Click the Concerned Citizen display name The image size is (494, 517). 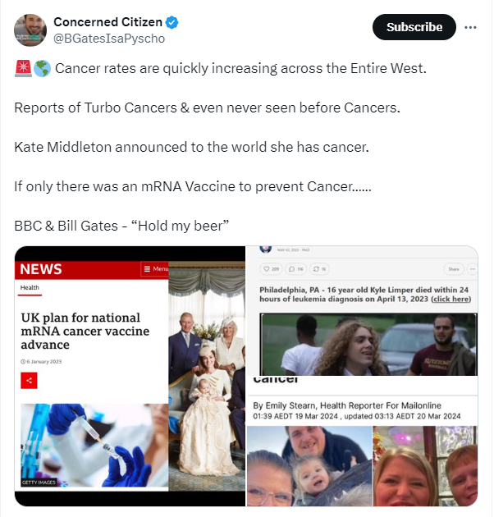107,22
